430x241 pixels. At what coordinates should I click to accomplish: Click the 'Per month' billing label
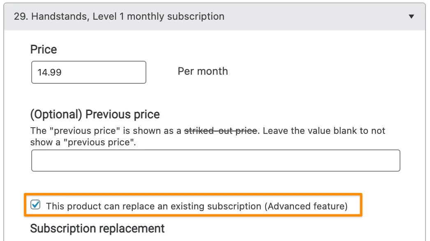202,71
